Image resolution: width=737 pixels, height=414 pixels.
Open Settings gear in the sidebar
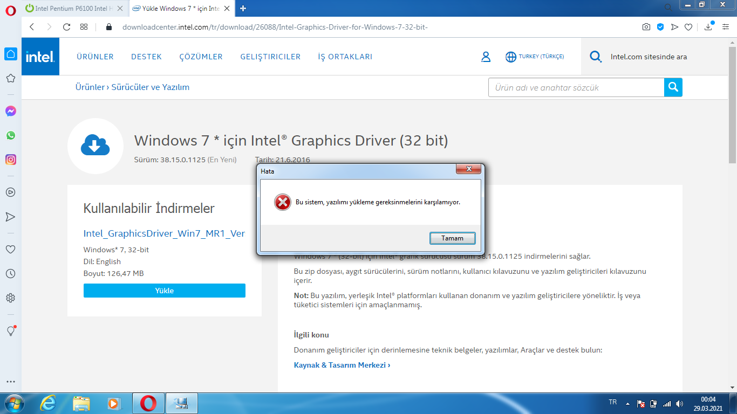(11, 298)
